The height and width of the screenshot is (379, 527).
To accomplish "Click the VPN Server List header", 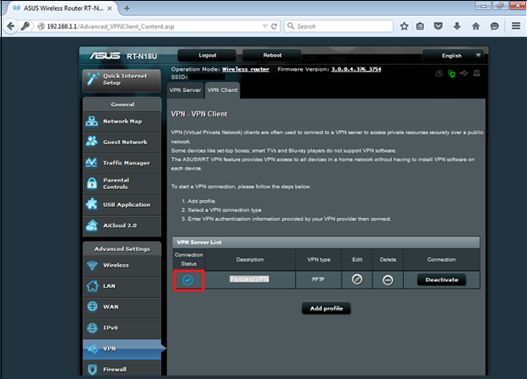I will (326, 242).
